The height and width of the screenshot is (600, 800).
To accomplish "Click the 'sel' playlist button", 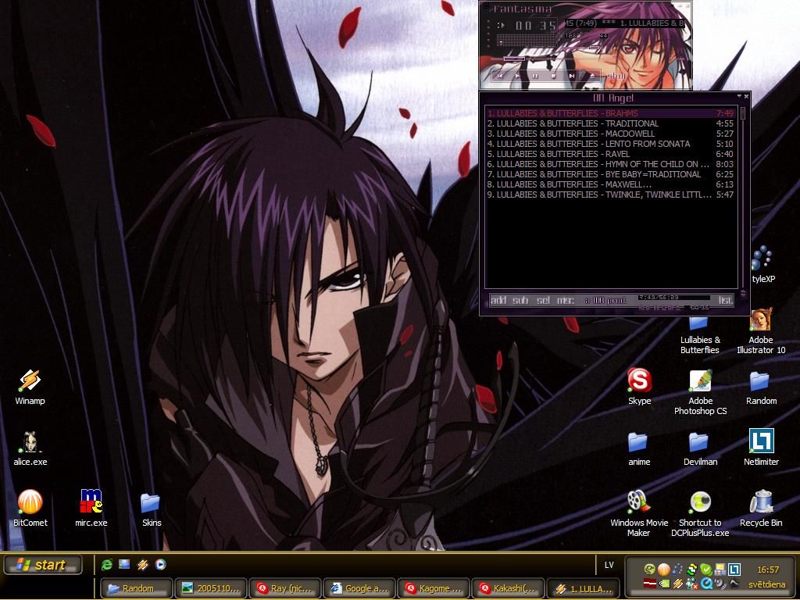I will pos(544,300).
